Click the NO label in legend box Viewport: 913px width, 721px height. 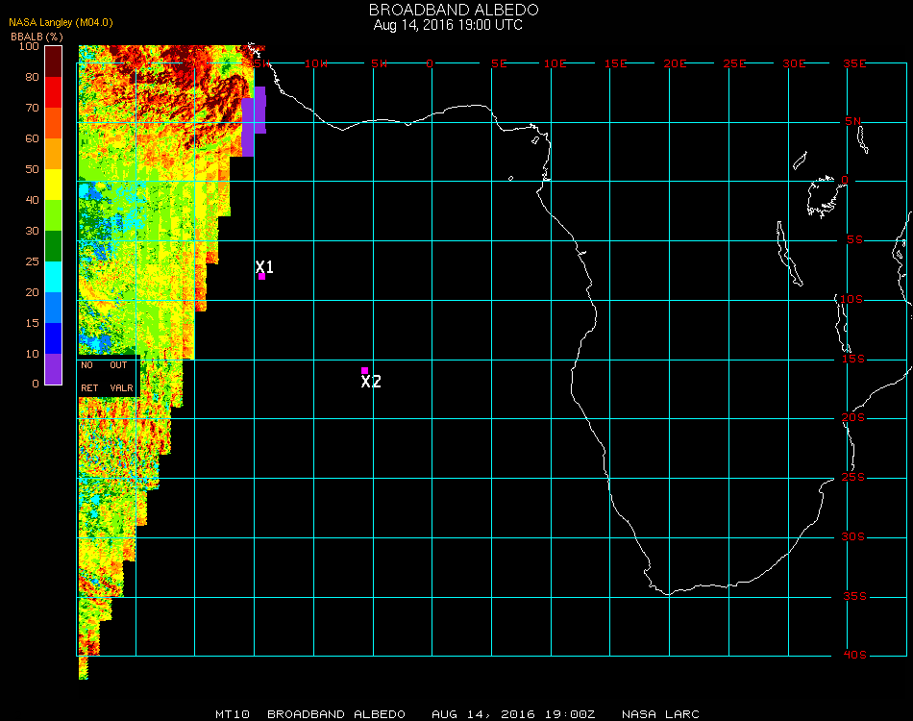pos(87,365)
